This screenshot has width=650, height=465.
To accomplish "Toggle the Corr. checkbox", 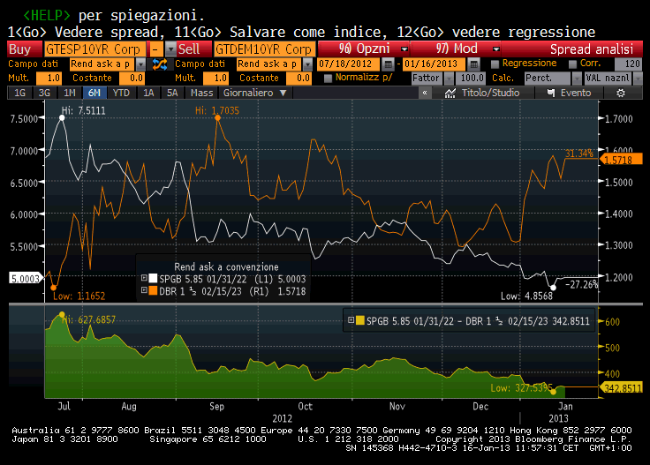I will [573, 64].
